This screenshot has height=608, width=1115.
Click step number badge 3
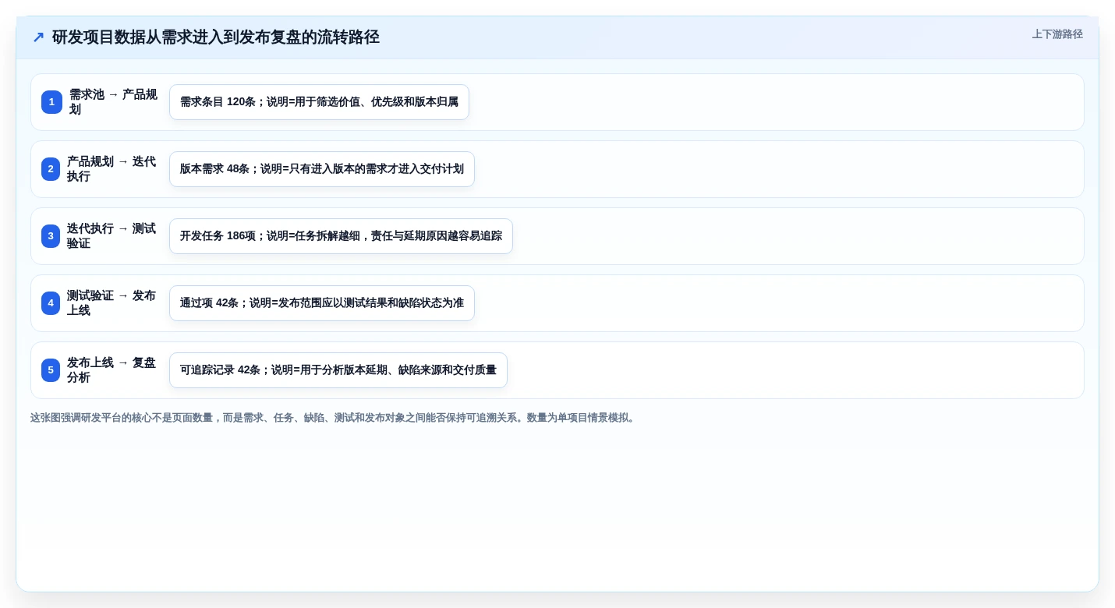(51, 236)
